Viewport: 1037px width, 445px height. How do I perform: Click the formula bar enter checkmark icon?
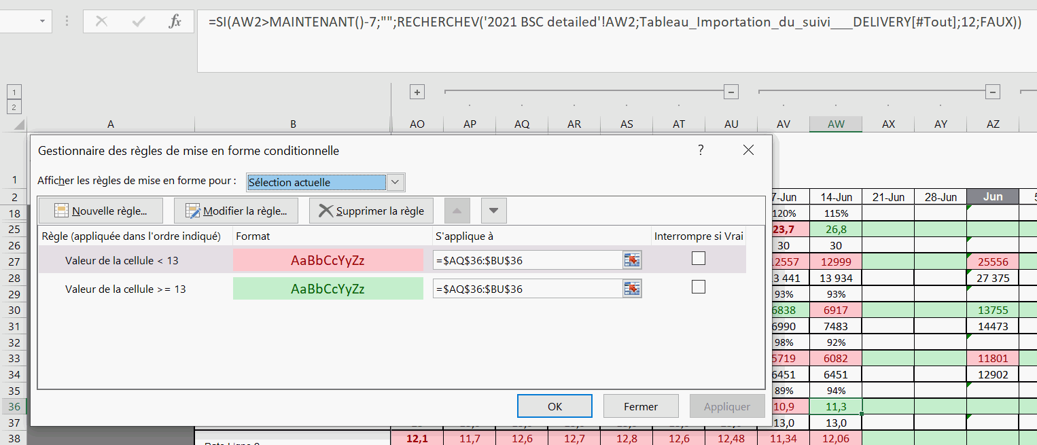pos(139,22)
